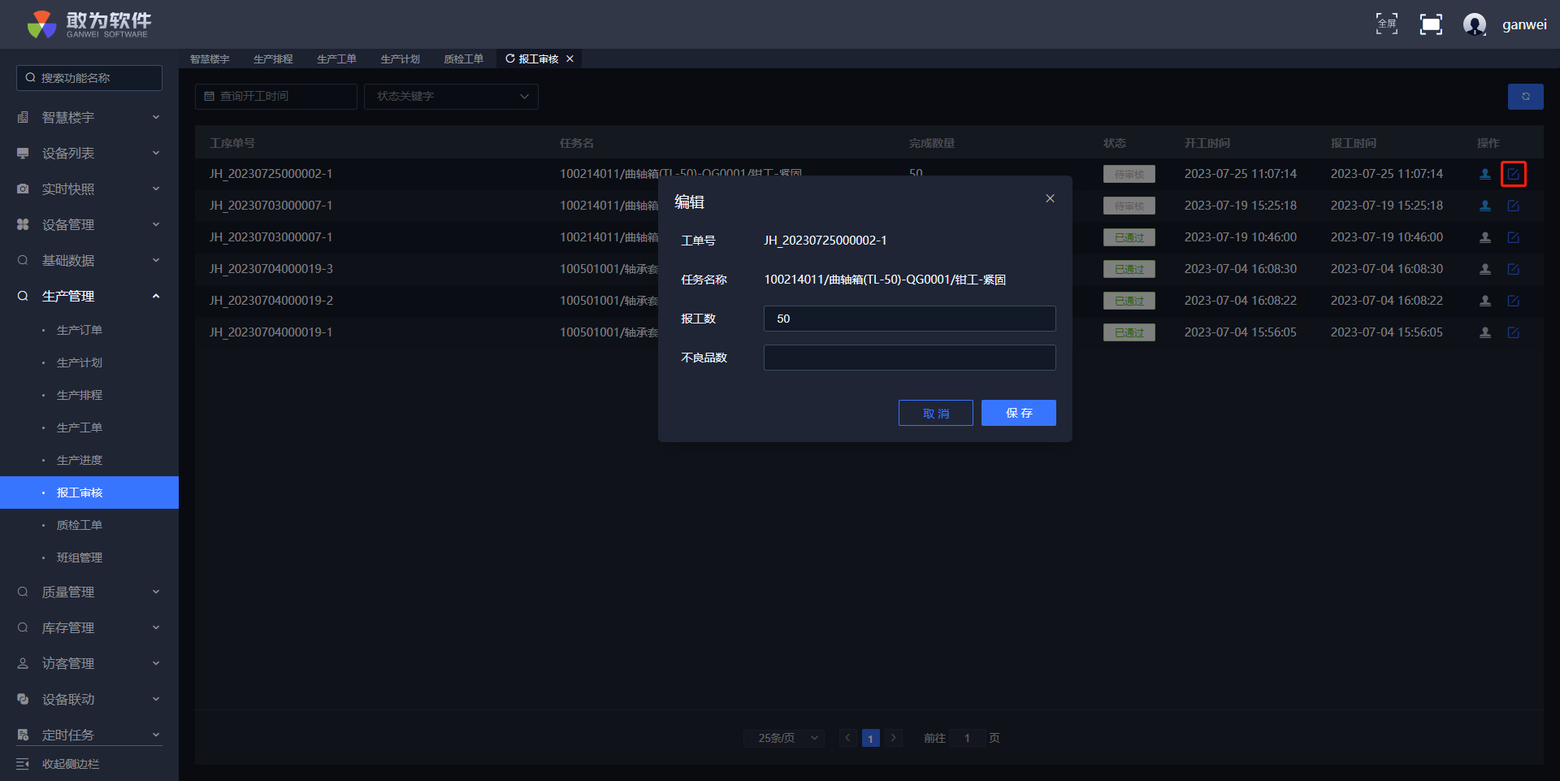Click the edit icon in the first table row
The width and height of the screenshot is (1560, 781).
[1513, 174]
